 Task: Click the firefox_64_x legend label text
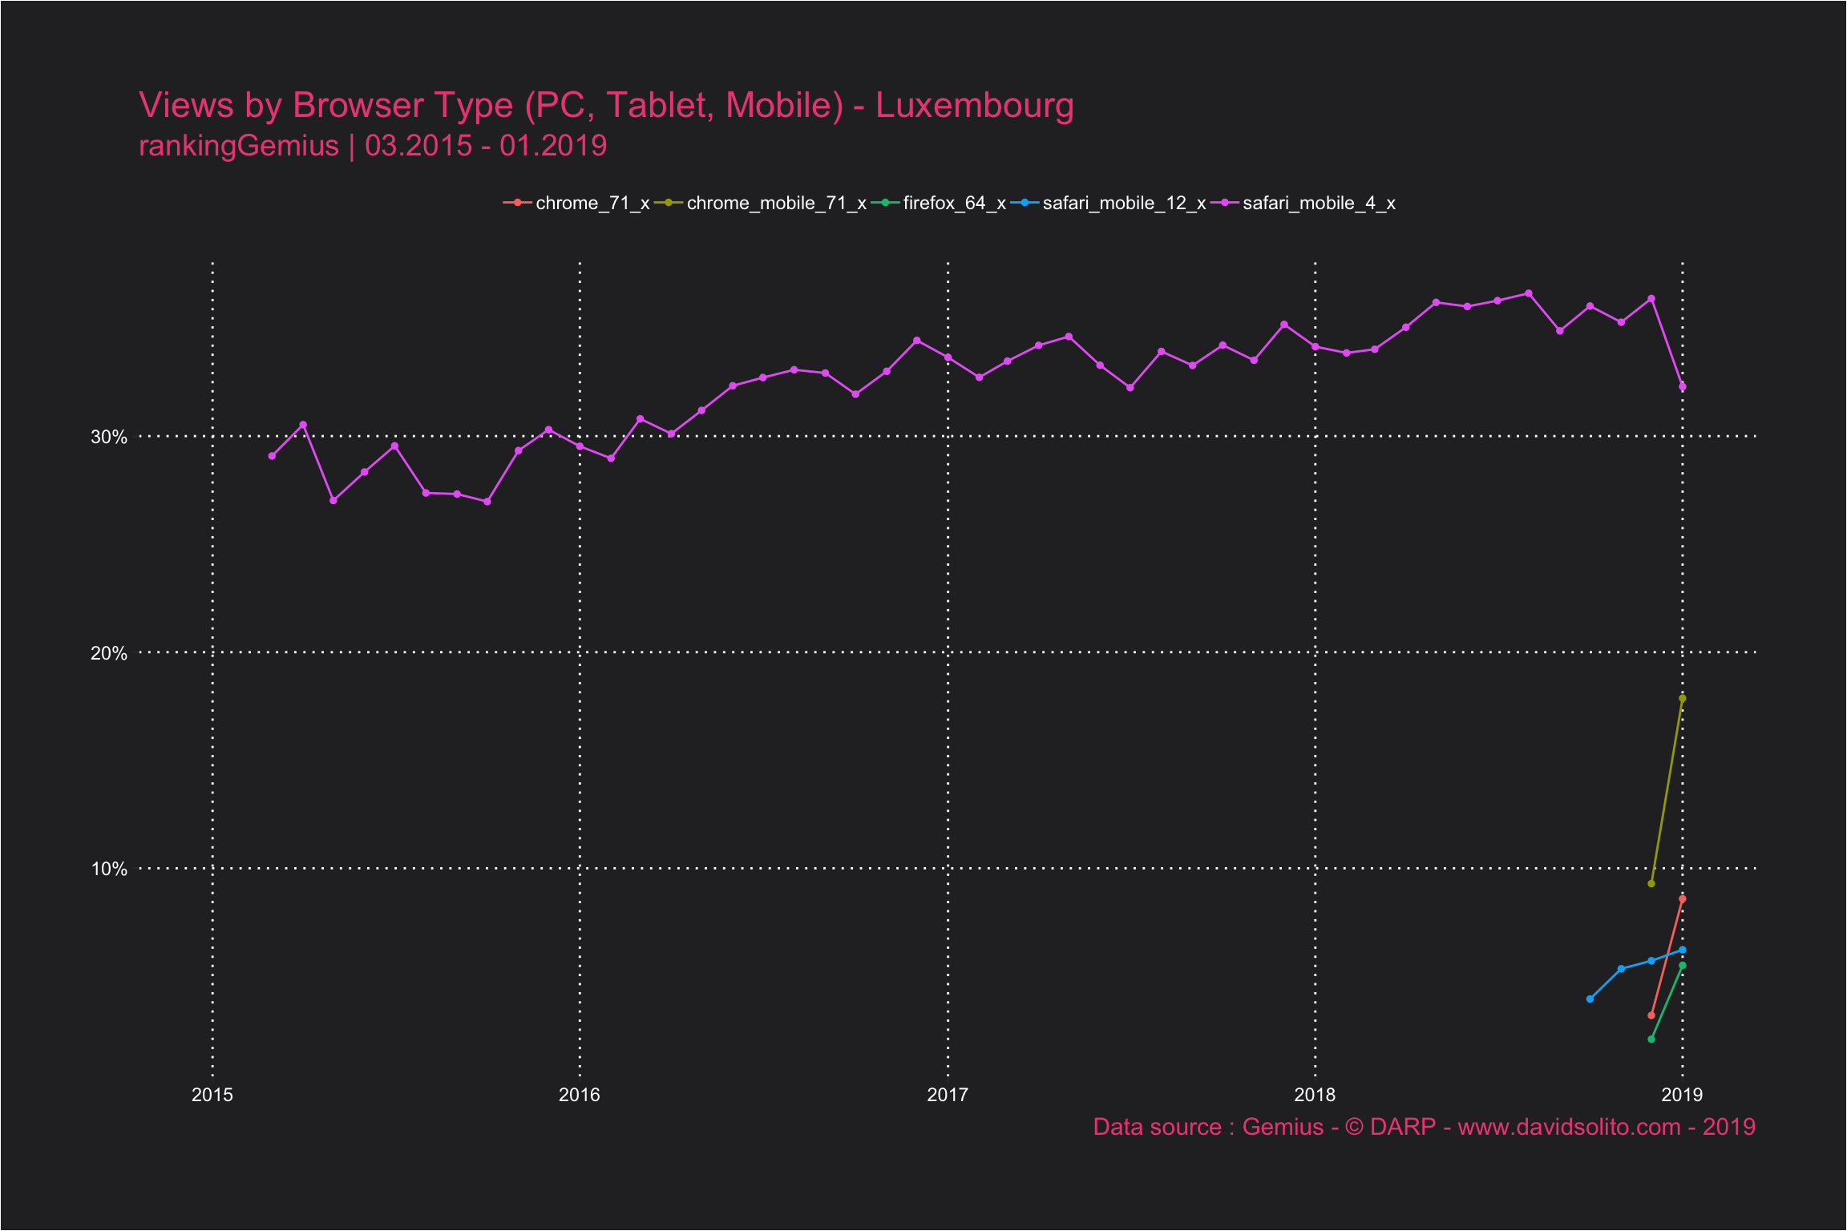(x=954, y=204)
